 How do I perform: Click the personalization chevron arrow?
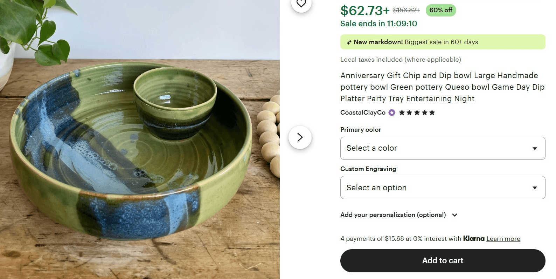coord(454,215)
